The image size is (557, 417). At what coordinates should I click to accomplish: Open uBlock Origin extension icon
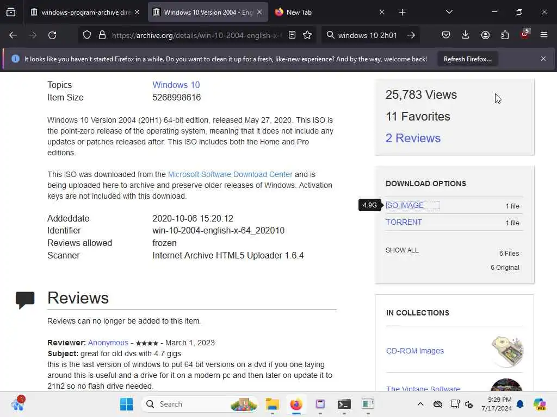(525, 34)
